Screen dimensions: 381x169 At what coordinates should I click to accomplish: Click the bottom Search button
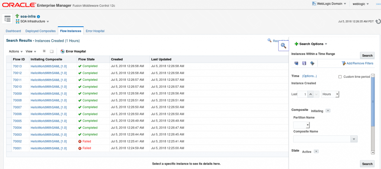click(367, 164)
